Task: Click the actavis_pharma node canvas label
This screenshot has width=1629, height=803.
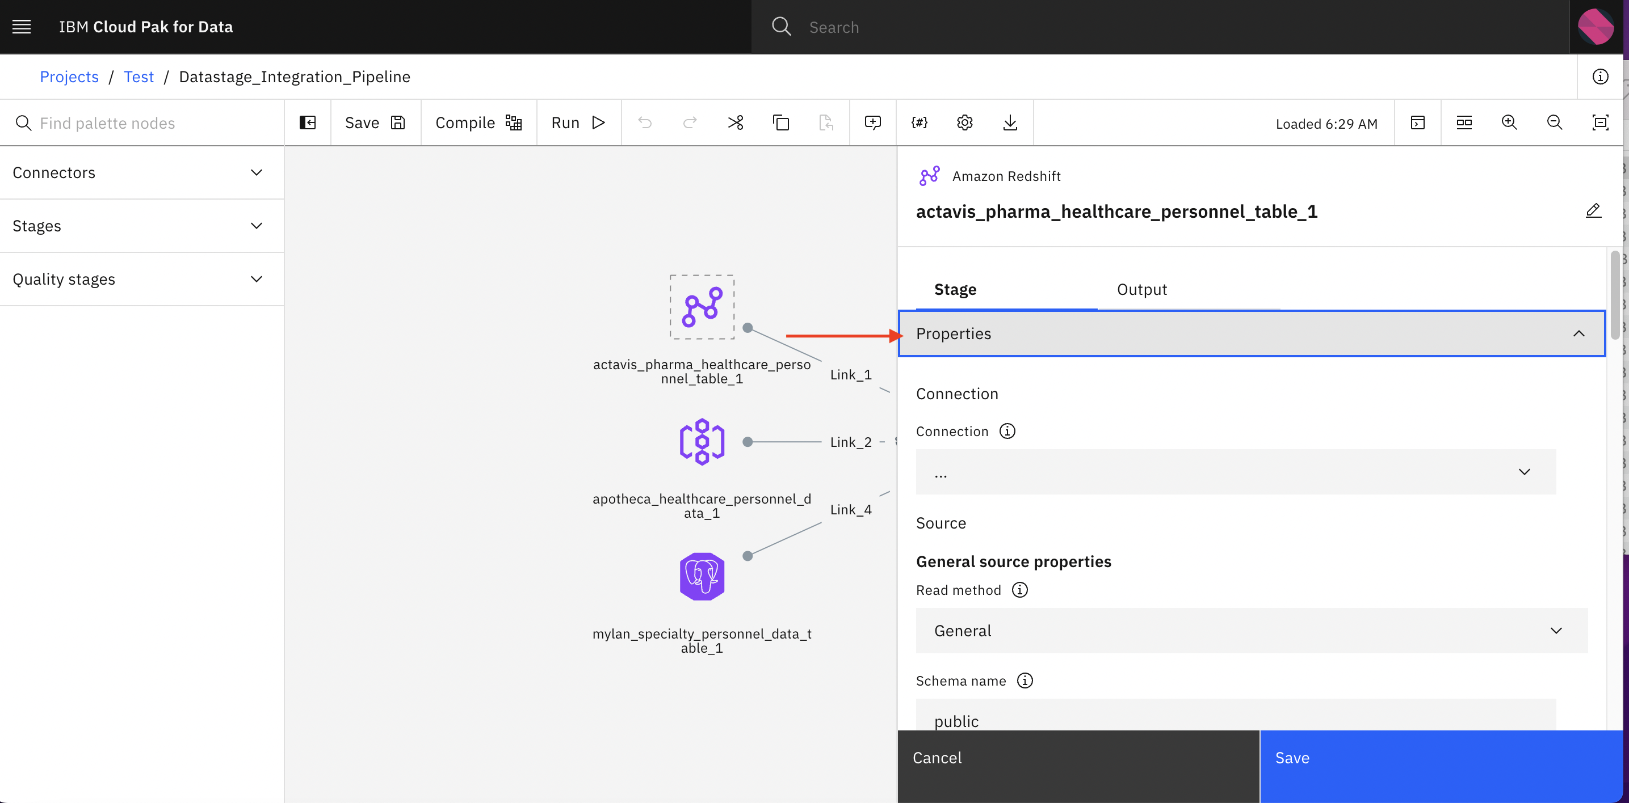Action: (702, 371)
